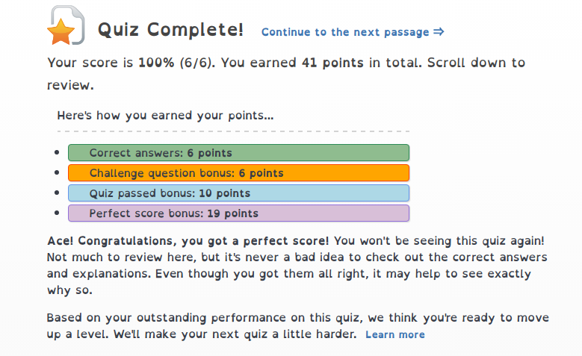This screenshot has width=582, height=356.
Task: Click bullet beside Correct answers bar
Action: pyautogui.click(x=58, y=153)
